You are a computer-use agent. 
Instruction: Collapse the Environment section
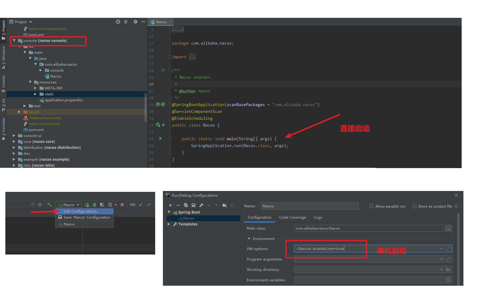point(249,238)
